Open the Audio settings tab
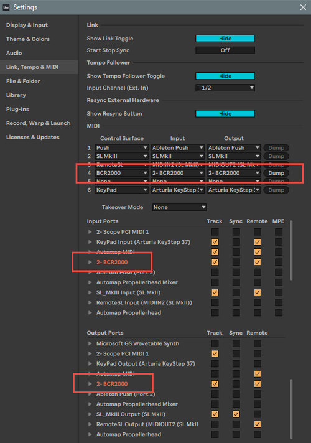The width and height of the screenshot is (311, 443). click(14, 53)
